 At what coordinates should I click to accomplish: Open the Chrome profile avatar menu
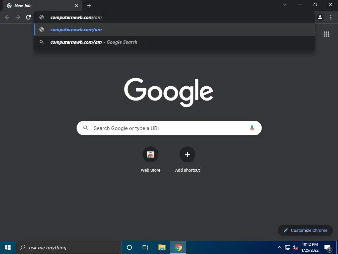coord(320,17)
